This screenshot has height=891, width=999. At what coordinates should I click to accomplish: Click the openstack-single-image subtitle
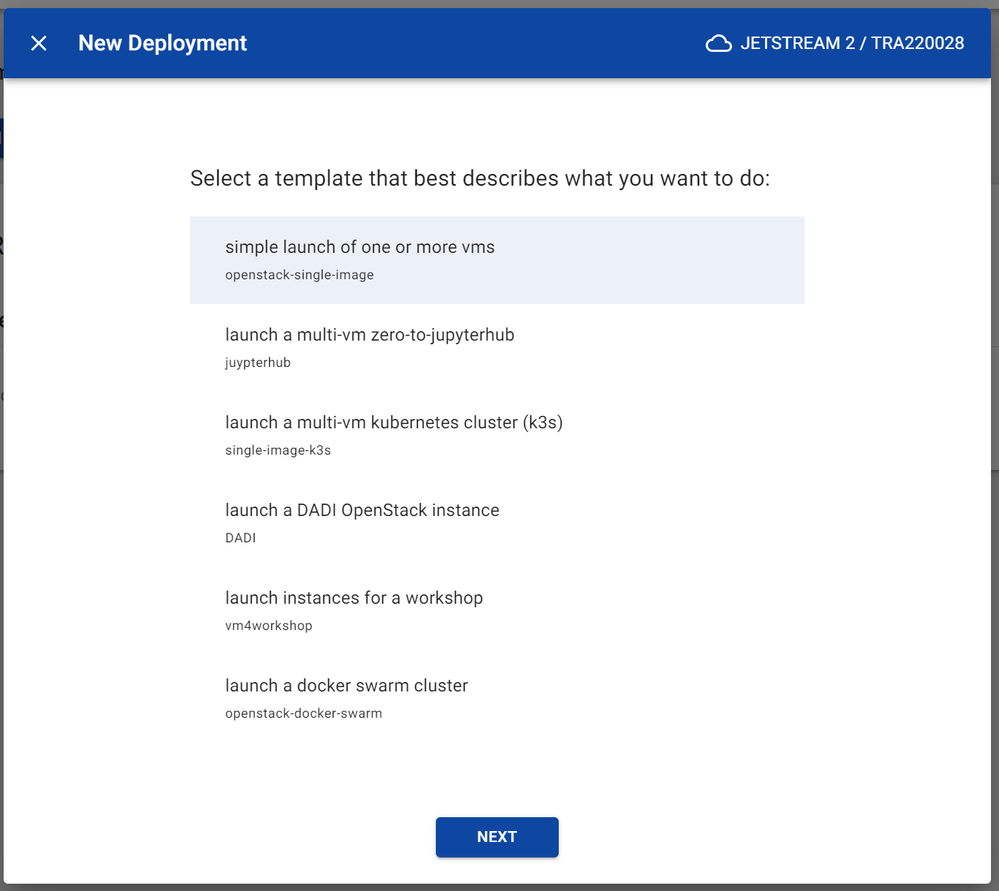click(x=299, y=275)
